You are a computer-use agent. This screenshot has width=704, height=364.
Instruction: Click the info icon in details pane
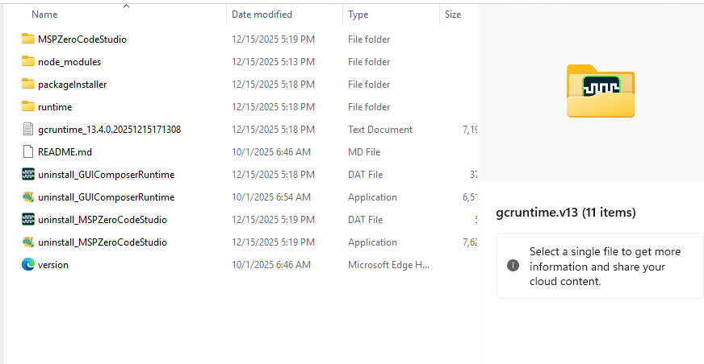[513, 265]
